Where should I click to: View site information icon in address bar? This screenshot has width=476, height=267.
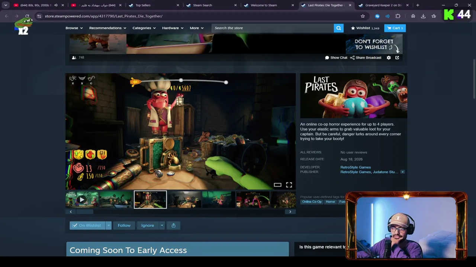[39, 16]
